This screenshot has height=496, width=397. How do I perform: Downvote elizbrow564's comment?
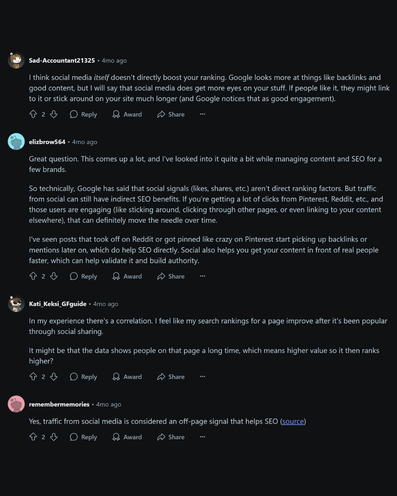(x=54, y=276)
